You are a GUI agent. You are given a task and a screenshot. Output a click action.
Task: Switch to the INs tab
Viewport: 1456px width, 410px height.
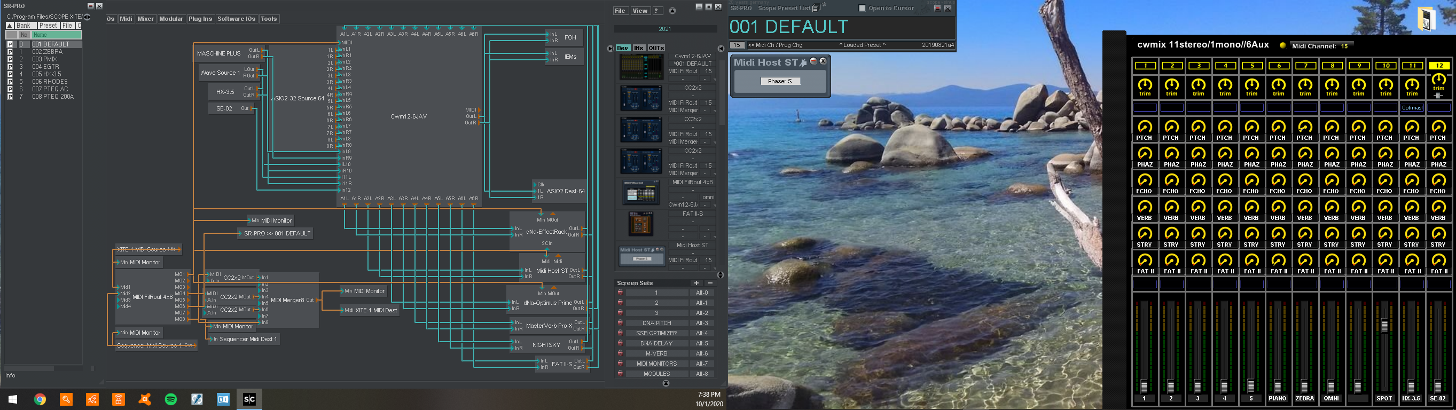(639, 48)
